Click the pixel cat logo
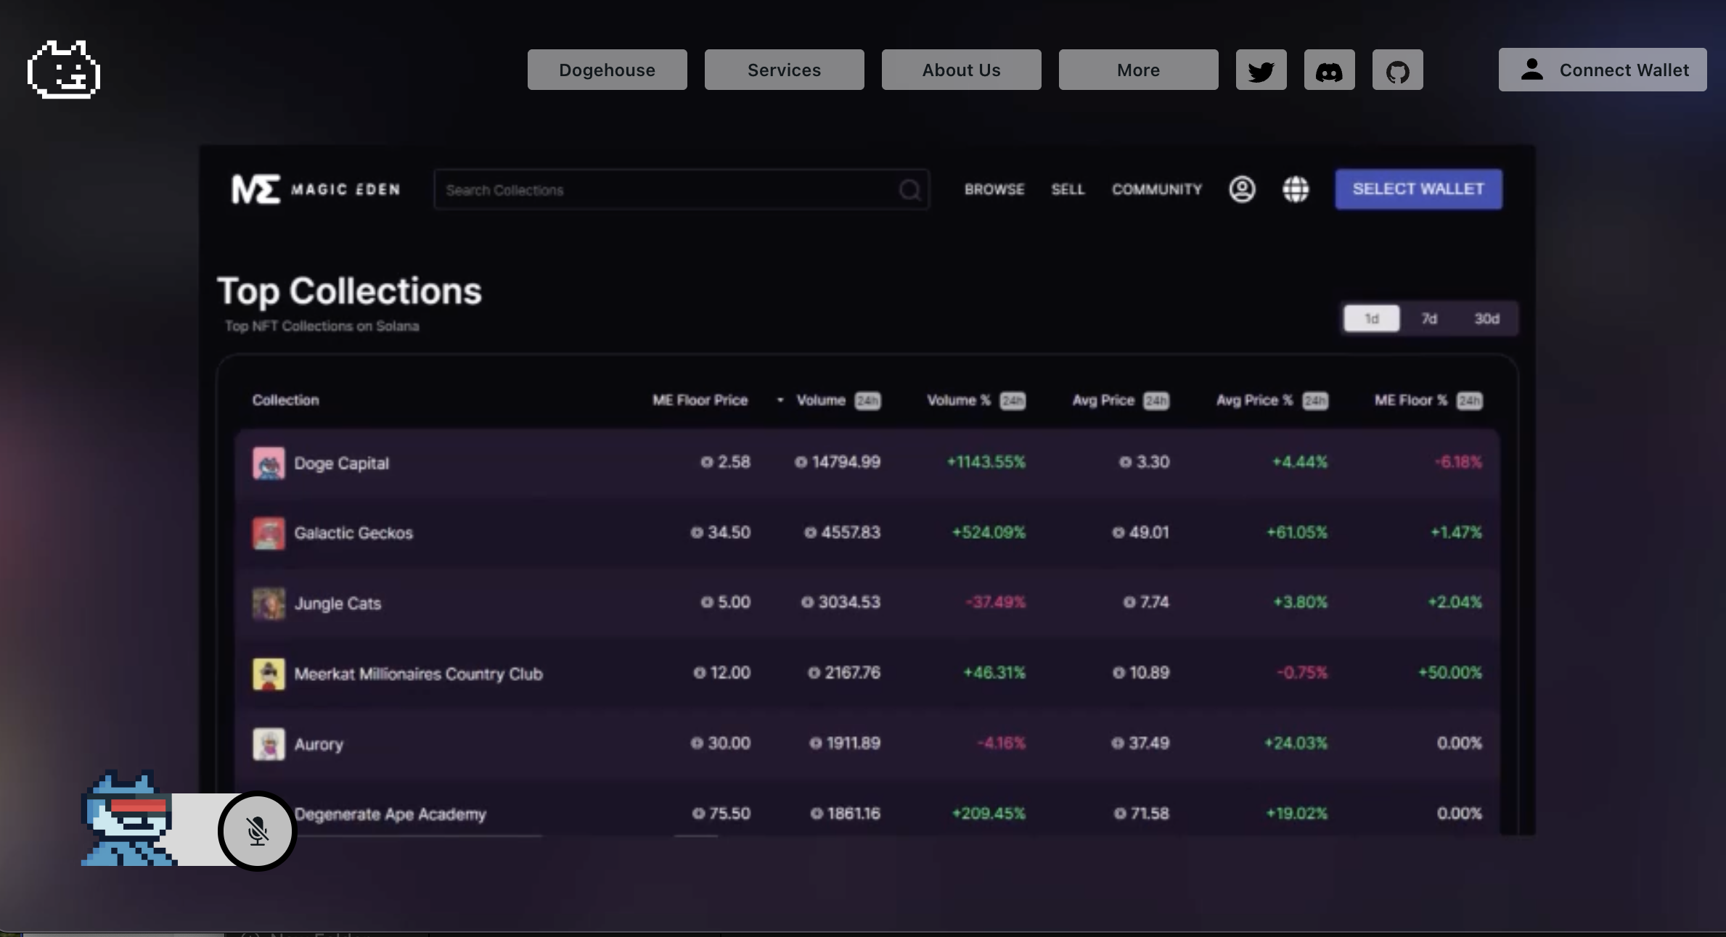 [x=64, y=70]
